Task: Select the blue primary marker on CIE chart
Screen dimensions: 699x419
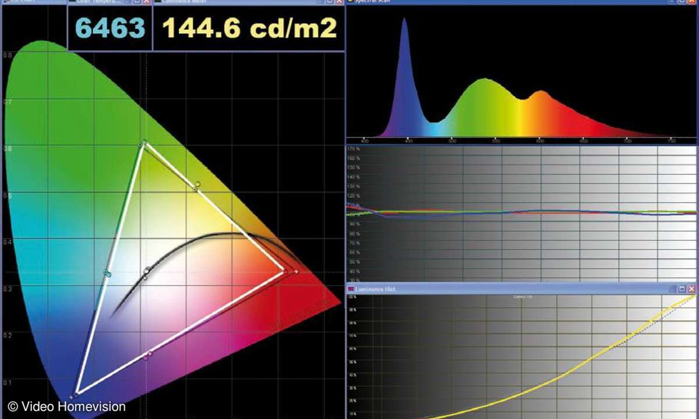Action: pyautogui.click(x=76, y=395)
